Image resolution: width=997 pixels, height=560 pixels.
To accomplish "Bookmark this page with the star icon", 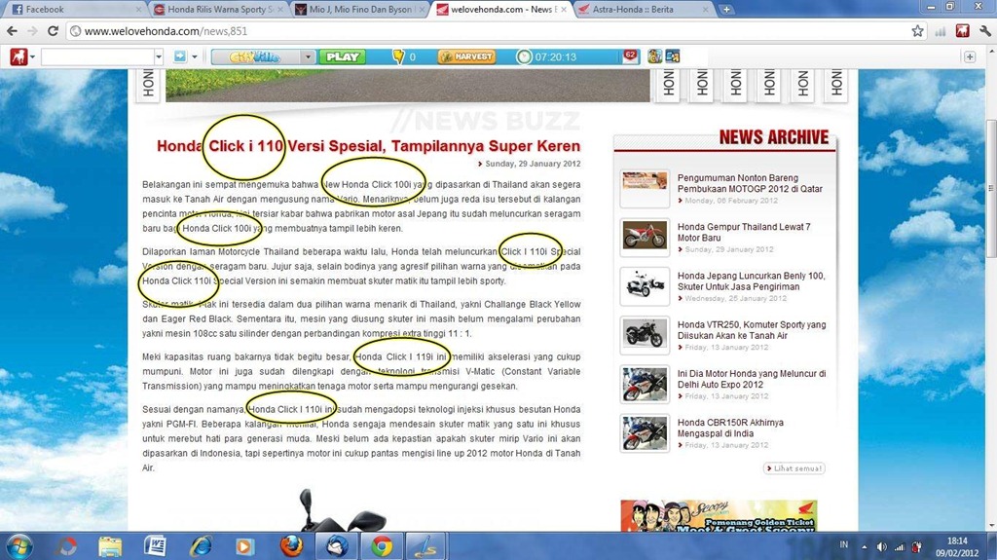I will pos(917,31).
